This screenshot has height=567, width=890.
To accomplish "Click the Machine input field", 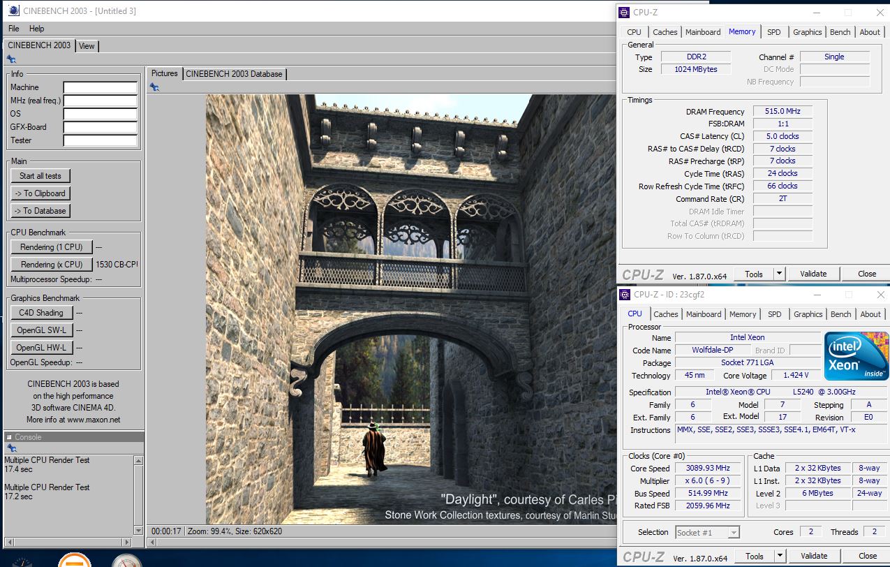I will pyautogui.click(x=101, y=87).
